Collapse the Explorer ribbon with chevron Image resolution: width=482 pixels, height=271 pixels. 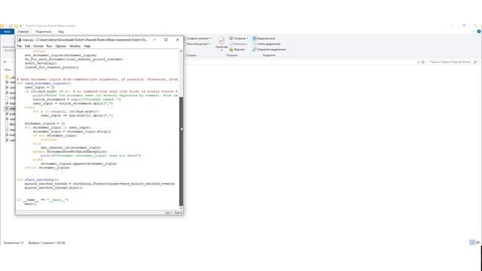pyautogui.click(x=473, y=32)
